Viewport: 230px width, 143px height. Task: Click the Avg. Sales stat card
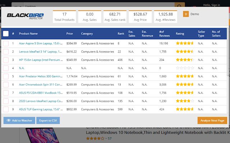point(89,17)
